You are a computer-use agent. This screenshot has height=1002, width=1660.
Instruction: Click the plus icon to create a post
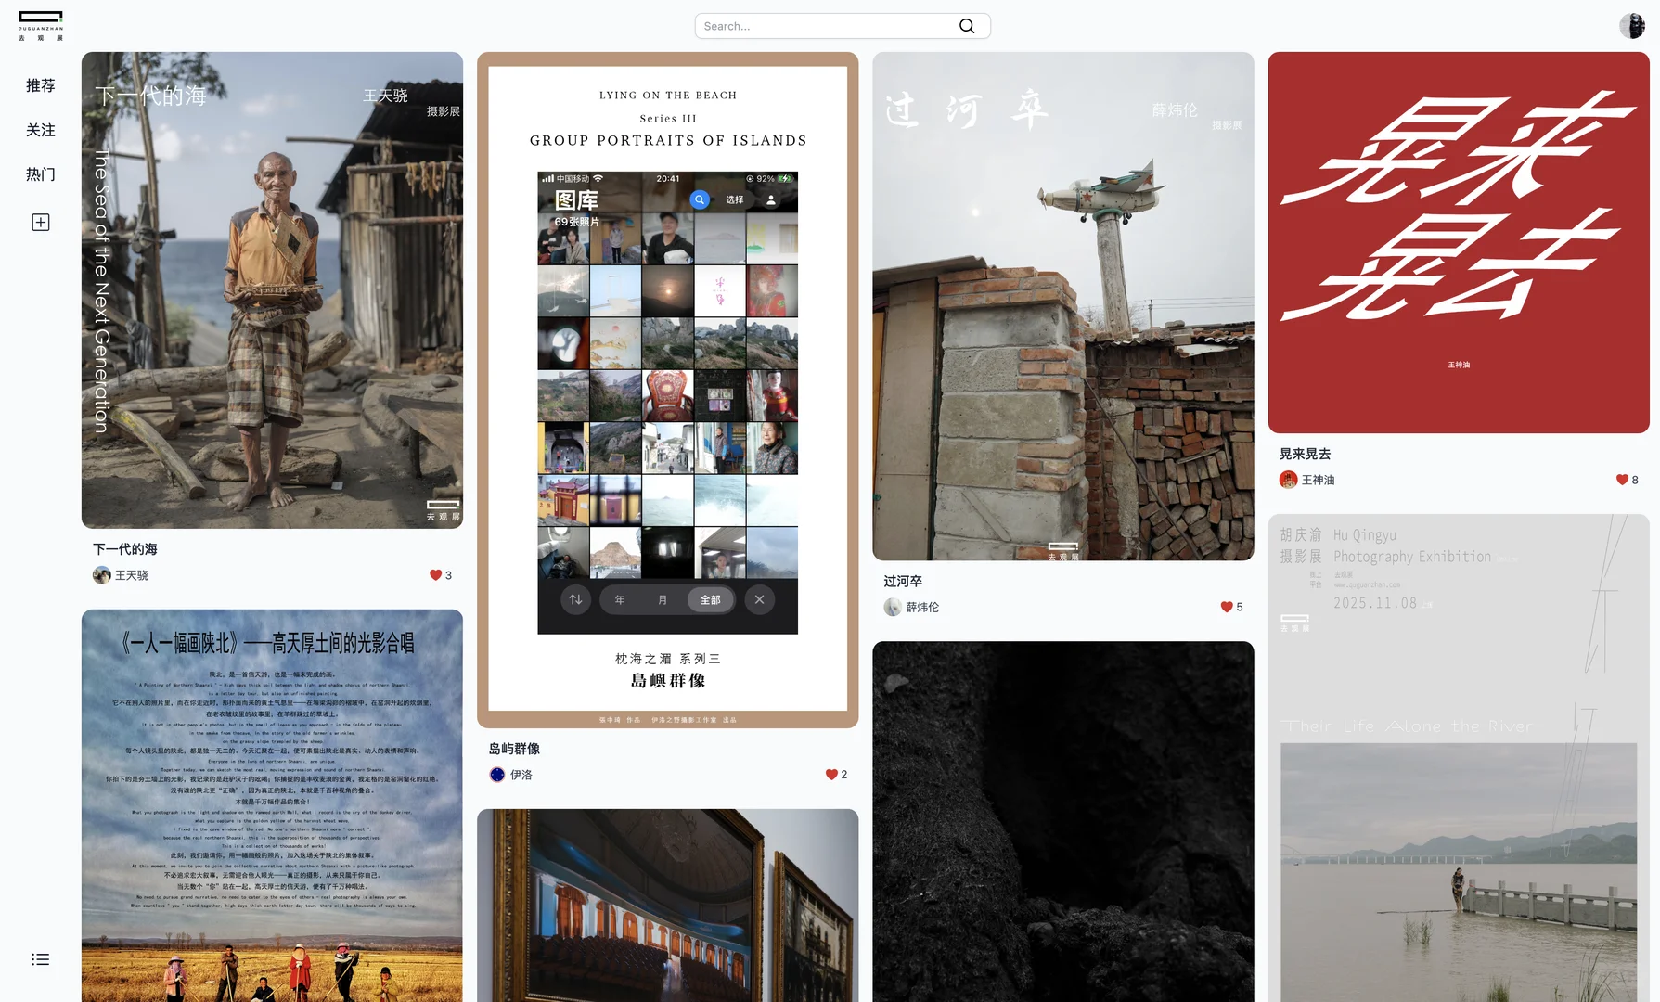coord(41,223)
